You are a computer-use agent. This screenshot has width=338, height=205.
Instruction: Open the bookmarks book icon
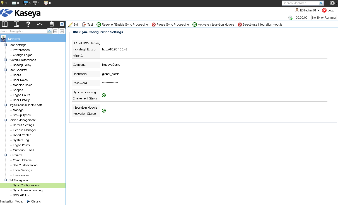pos(5,24)
